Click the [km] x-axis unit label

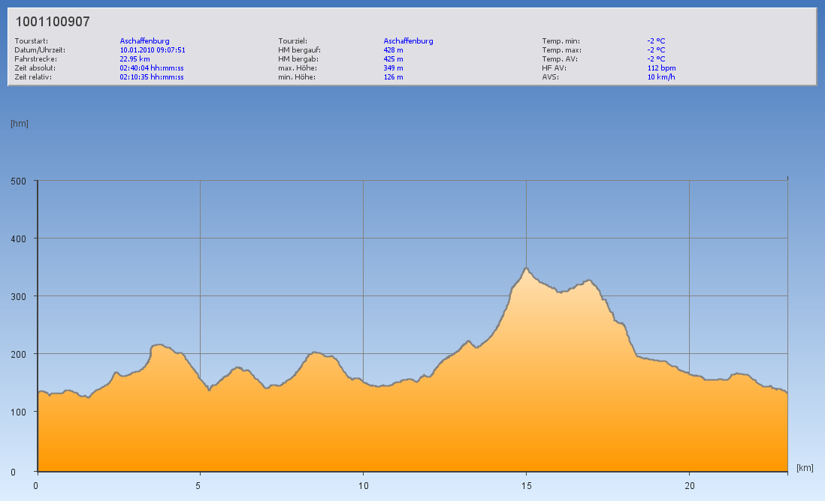805,468
